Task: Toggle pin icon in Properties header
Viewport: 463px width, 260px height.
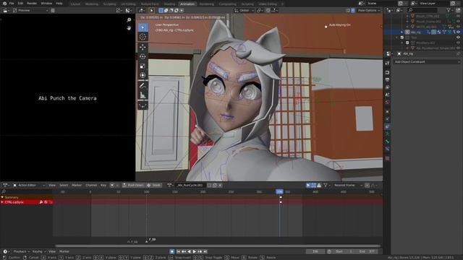Action: [x=458, y=54]
